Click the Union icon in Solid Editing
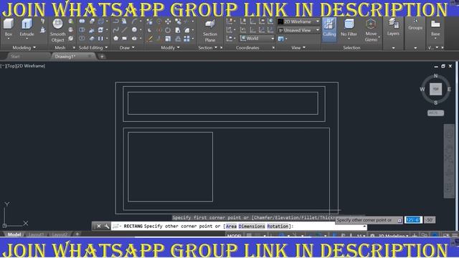This screenshot has height=258, width=459. pyautogui.click(x=82, y=21)
